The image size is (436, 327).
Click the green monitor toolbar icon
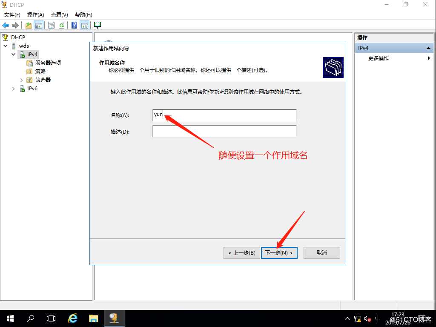(98, 25)
